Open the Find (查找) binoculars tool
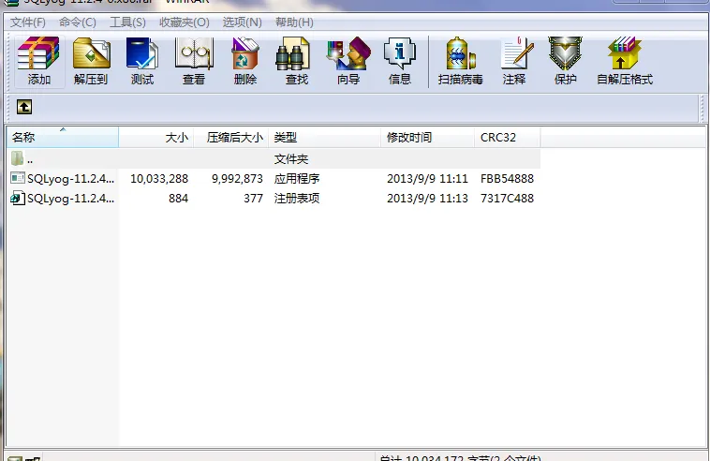 (297, 61)
